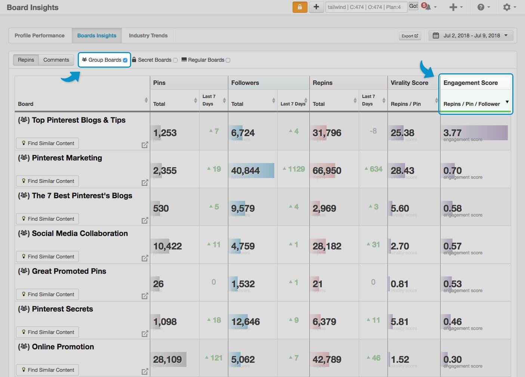Sort by Engagement Score descending arrow
Viewport: 525px width, 377px height.
[507, 102]
